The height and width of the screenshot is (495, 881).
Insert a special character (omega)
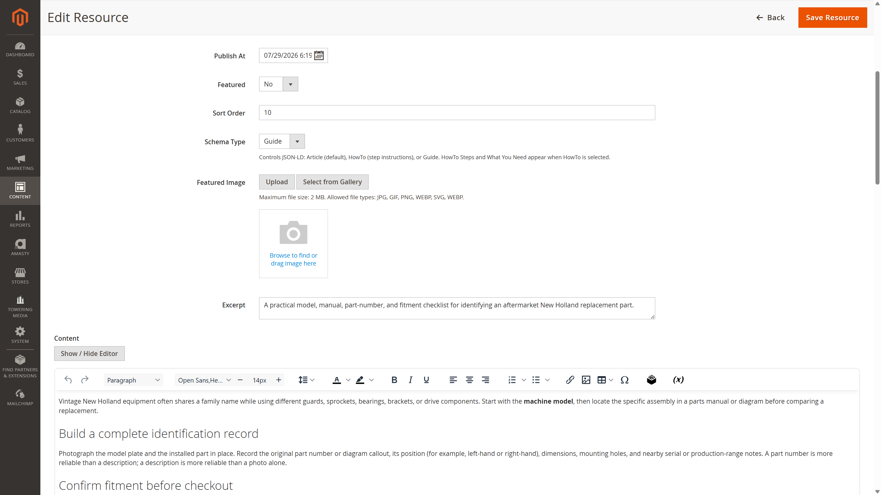(624, 380)
